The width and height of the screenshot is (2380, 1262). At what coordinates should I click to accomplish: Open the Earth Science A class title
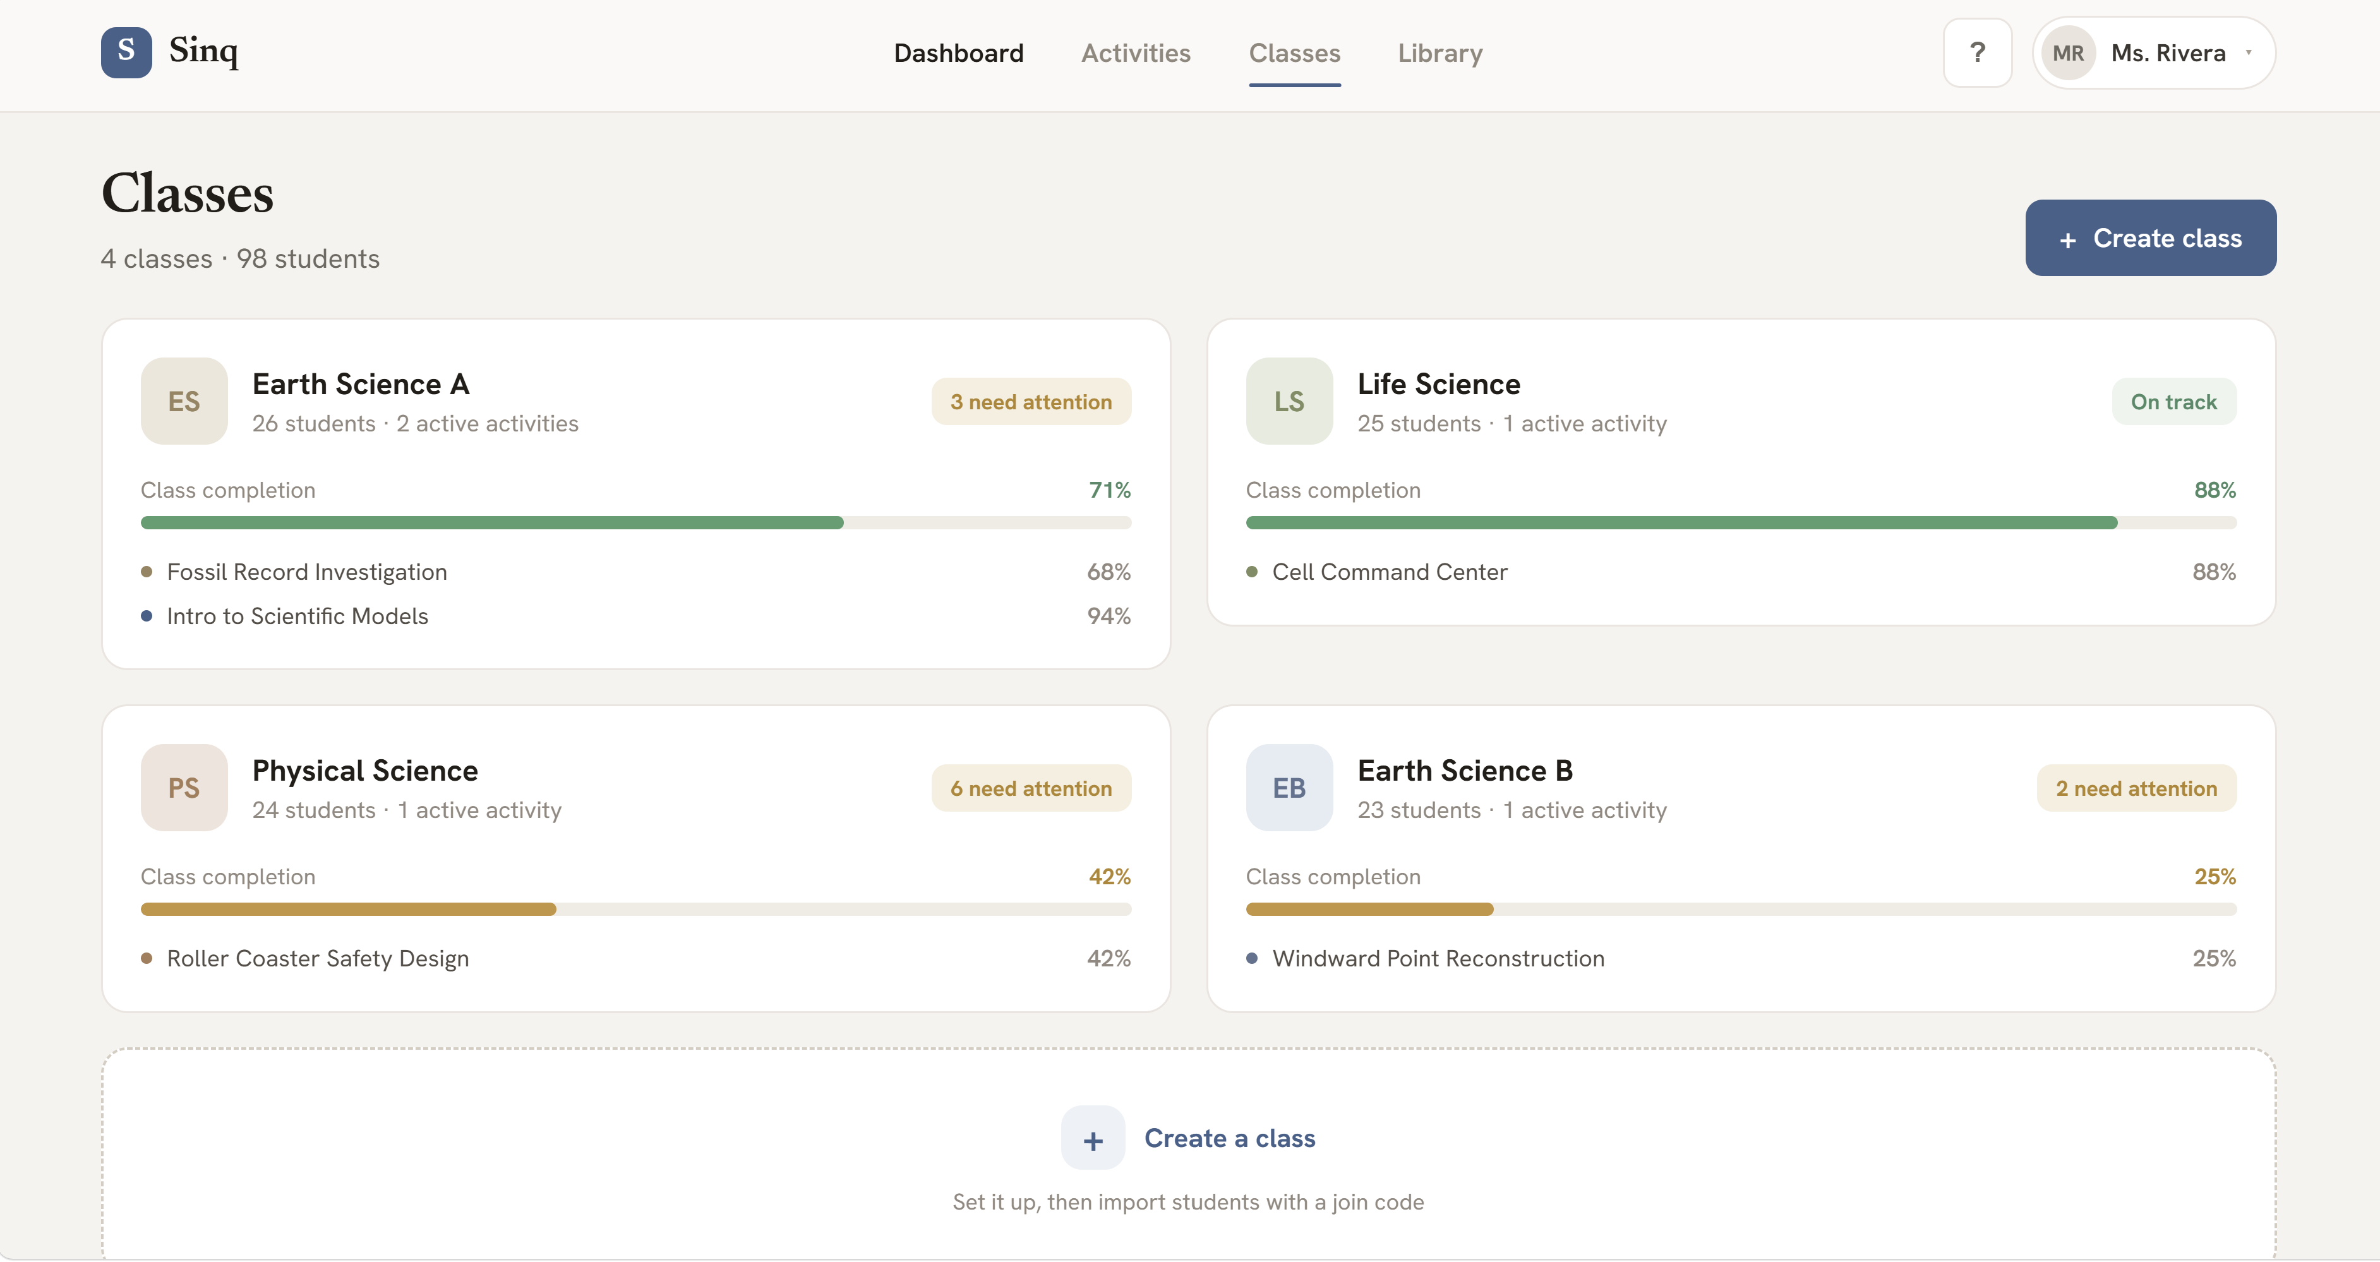click(x=360, y=383)
